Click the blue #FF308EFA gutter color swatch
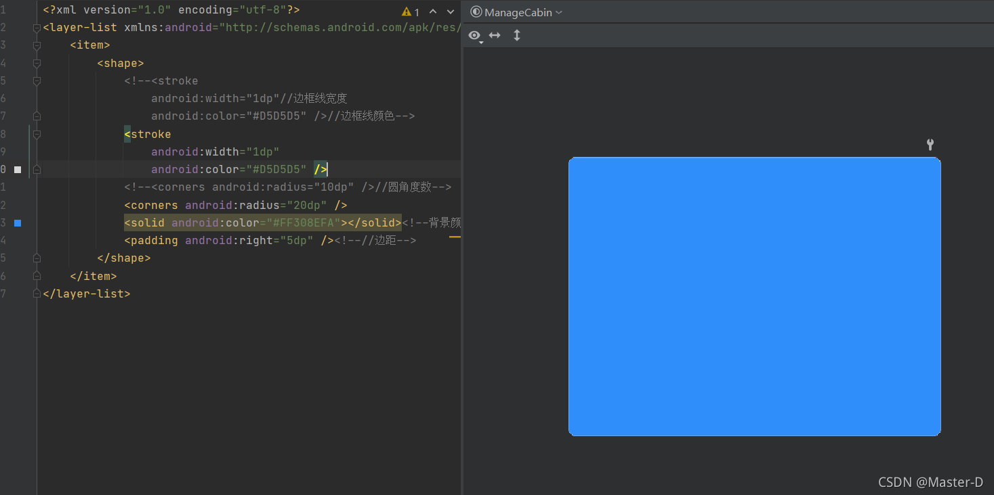This screenshot has width=994, height=495. [x=18, y=222]
